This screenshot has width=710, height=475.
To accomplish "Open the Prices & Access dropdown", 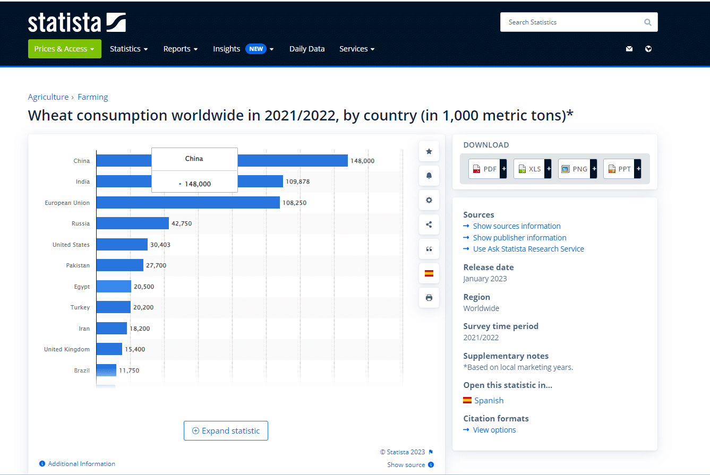I will tap(64, 49).
